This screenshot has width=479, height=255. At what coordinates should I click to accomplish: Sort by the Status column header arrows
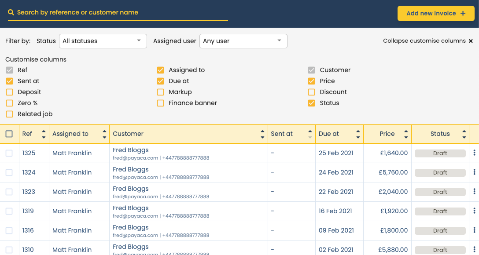tap(464, 134)
